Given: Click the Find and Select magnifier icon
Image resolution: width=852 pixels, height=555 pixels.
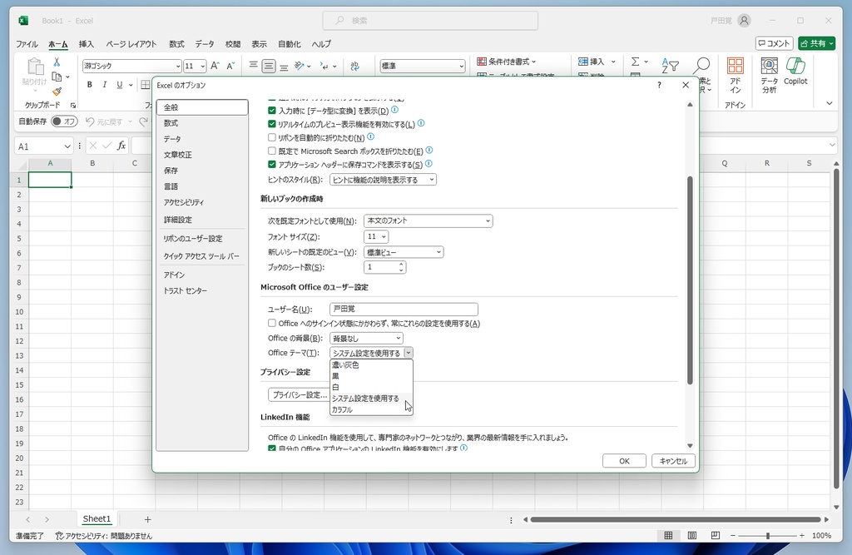Looking at the screenshot, I should pyautogui.click(x=701, y=66).
